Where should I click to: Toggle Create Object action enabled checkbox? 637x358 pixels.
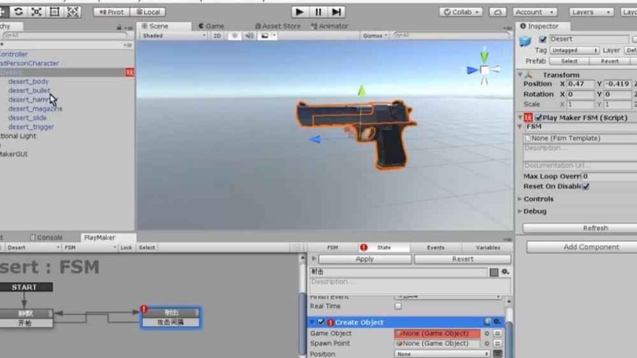pos(321,322)
